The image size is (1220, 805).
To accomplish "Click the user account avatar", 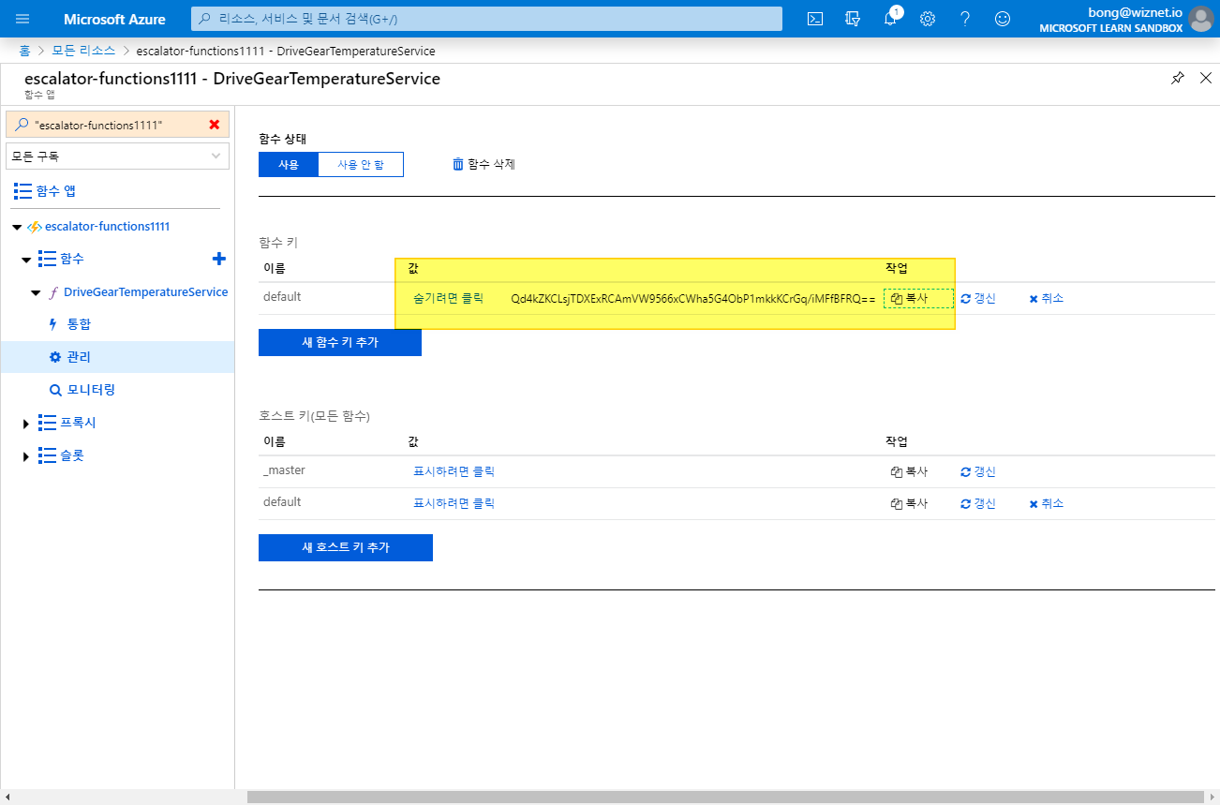I will (x=1200, y=19).
